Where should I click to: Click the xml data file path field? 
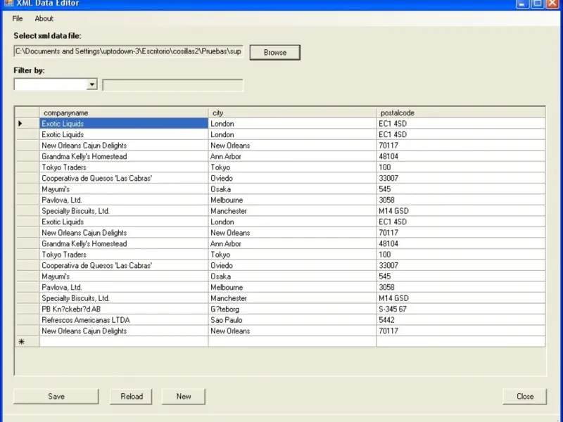[128, 51]
